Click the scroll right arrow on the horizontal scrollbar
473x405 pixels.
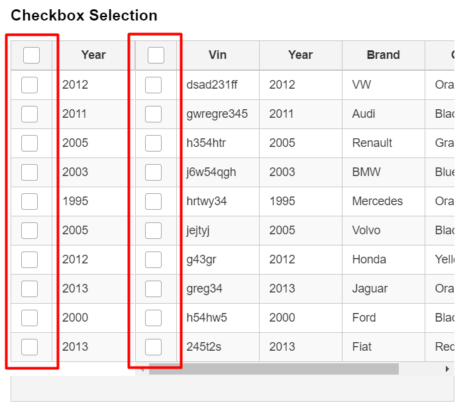click(x=447, y=369)
